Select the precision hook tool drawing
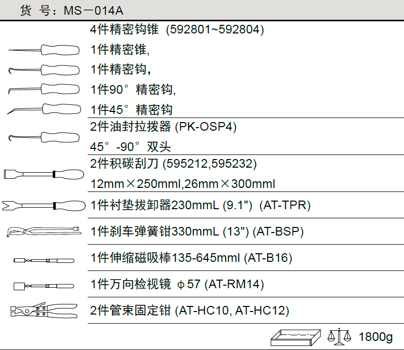Viewport: 404px width, 350px height. pyautogui.click(x=44, y=69)
